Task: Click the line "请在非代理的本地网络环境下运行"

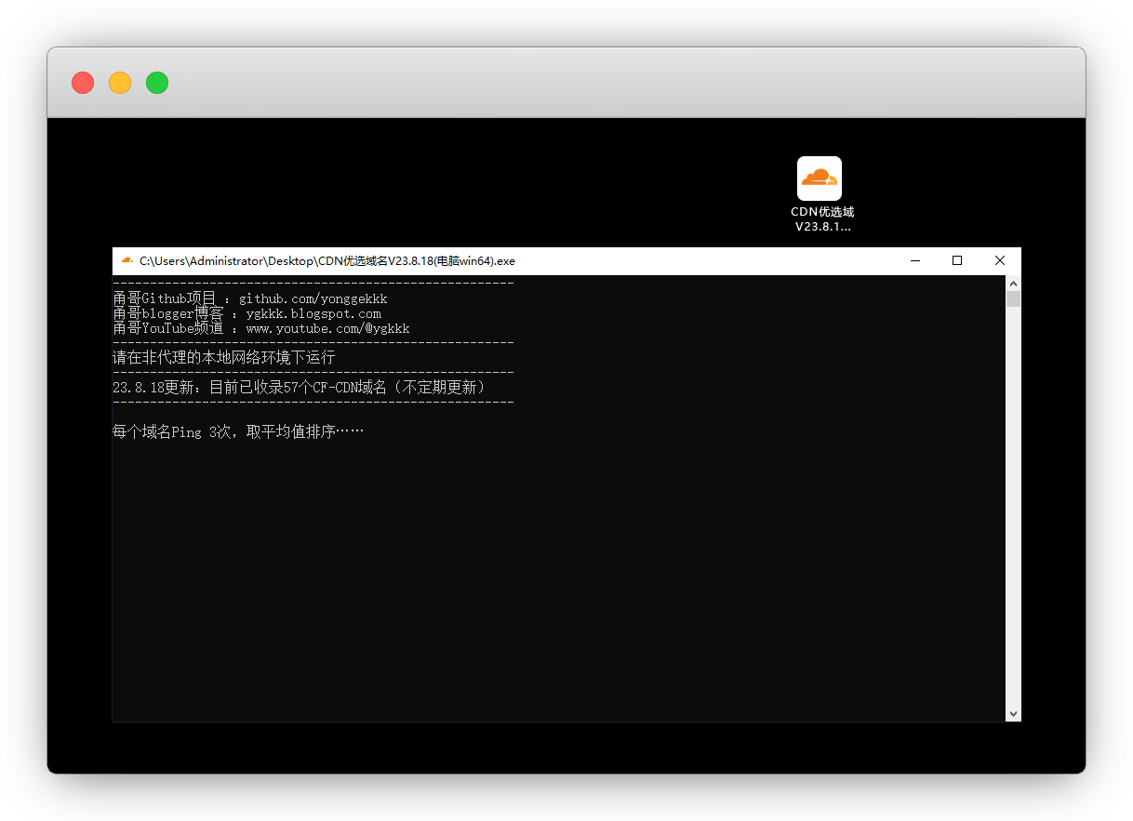Action: (223, 358)
